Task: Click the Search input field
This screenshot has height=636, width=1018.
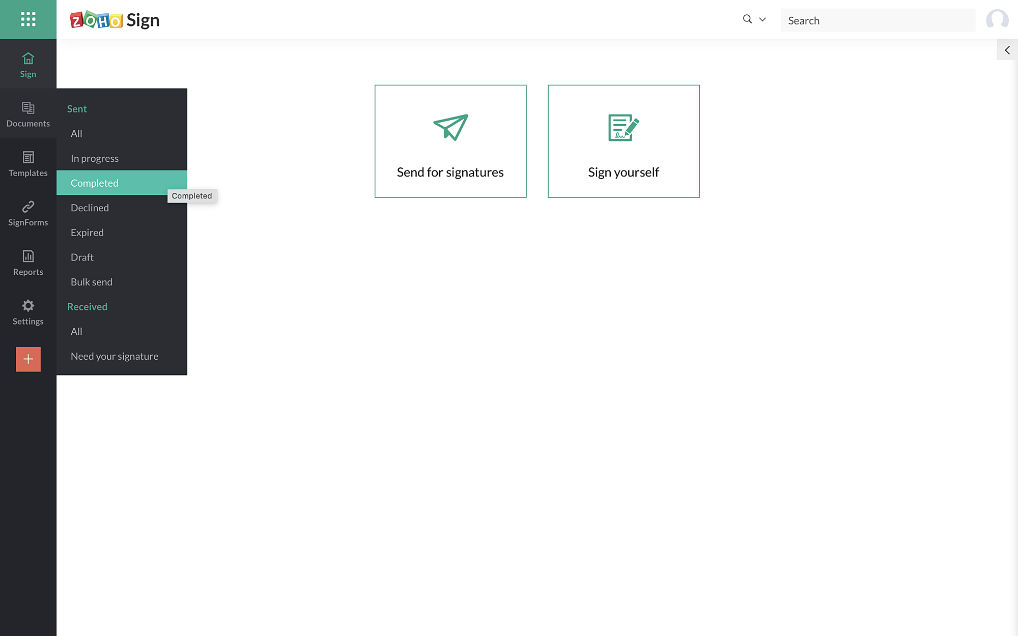Action: (878, 20)
